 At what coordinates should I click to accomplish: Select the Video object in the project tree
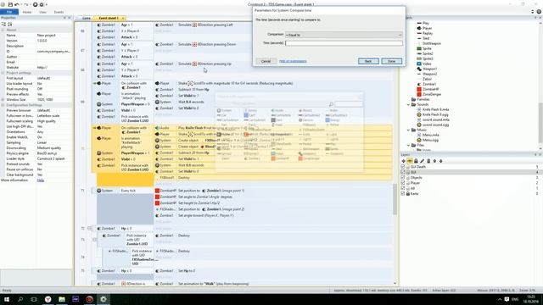click(424, 64)
